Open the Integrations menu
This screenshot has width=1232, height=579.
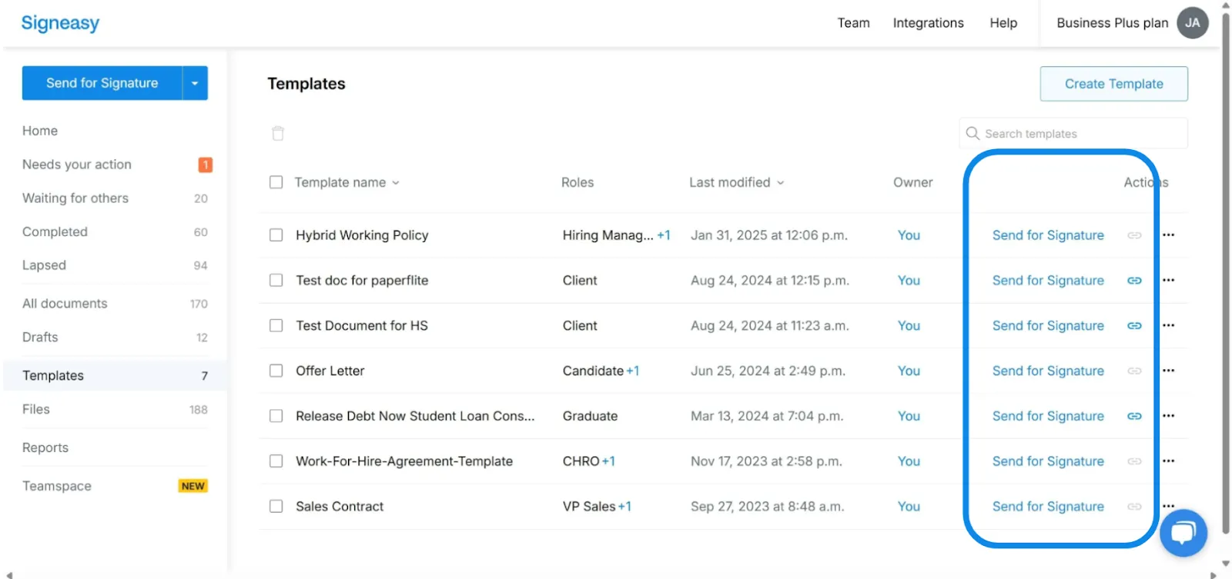pos(928,23)
